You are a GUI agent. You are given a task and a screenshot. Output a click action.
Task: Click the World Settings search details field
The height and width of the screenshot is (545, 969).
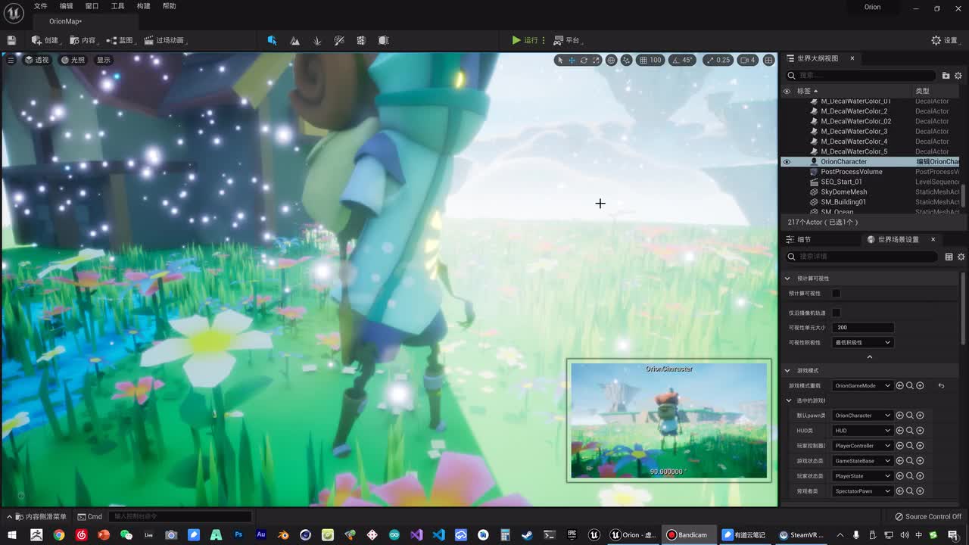(862, 257)
